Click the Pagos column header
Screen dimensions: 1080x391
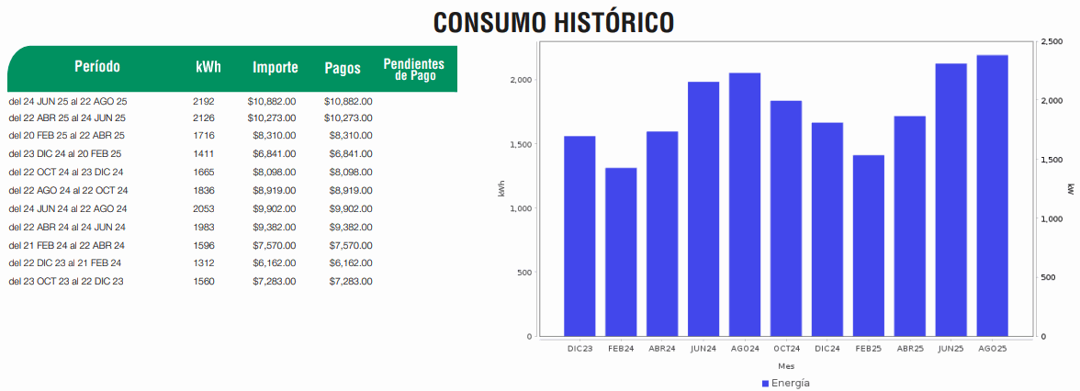coord(343,69)
